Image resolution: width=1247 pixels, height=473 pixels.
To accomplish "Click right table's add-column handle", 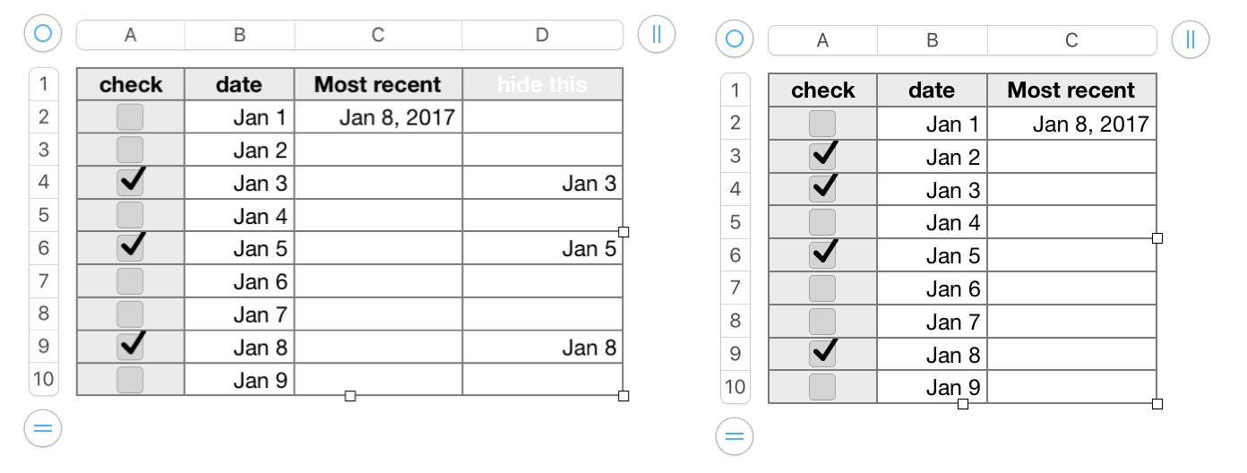I will [1190, 39].
